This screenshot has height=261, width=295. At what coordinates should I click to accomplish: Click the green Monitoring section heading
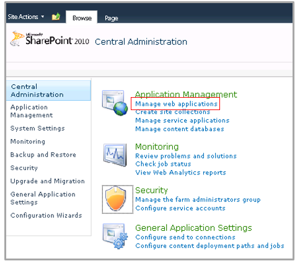click(157, 147)
